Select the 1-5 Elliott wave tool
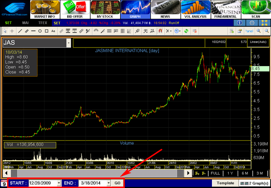This screenshot has height=188, width=271. (x=152, y=31)
